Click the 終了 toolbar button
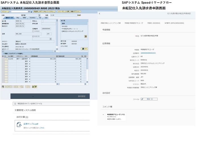The width and height of the screenshot is (198, 142). 41,12
